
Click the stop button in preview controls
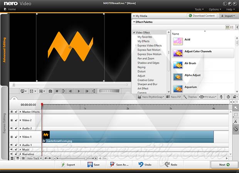57,91
